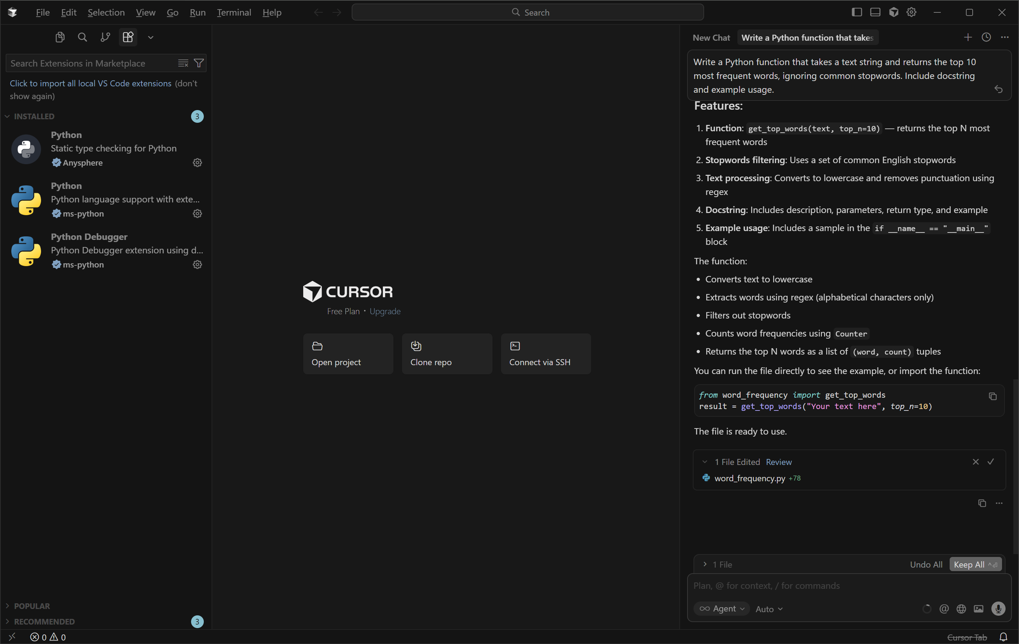Copy the chat response message
Screen dimensions: 1019x644
[x=982, y=503]
